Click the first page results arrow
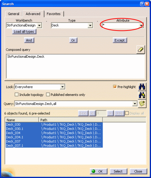The image size is (151, 178). click(x=83, y=113)
